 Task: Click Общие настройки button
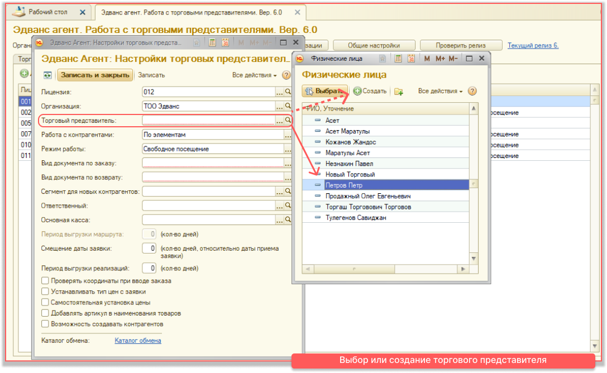pos(374,45)
